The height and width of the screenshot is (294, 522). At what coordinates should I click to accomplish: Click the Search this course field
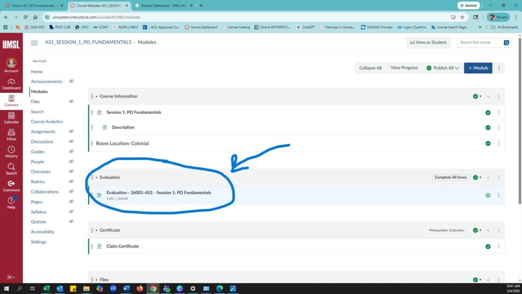tap(480, 42)
